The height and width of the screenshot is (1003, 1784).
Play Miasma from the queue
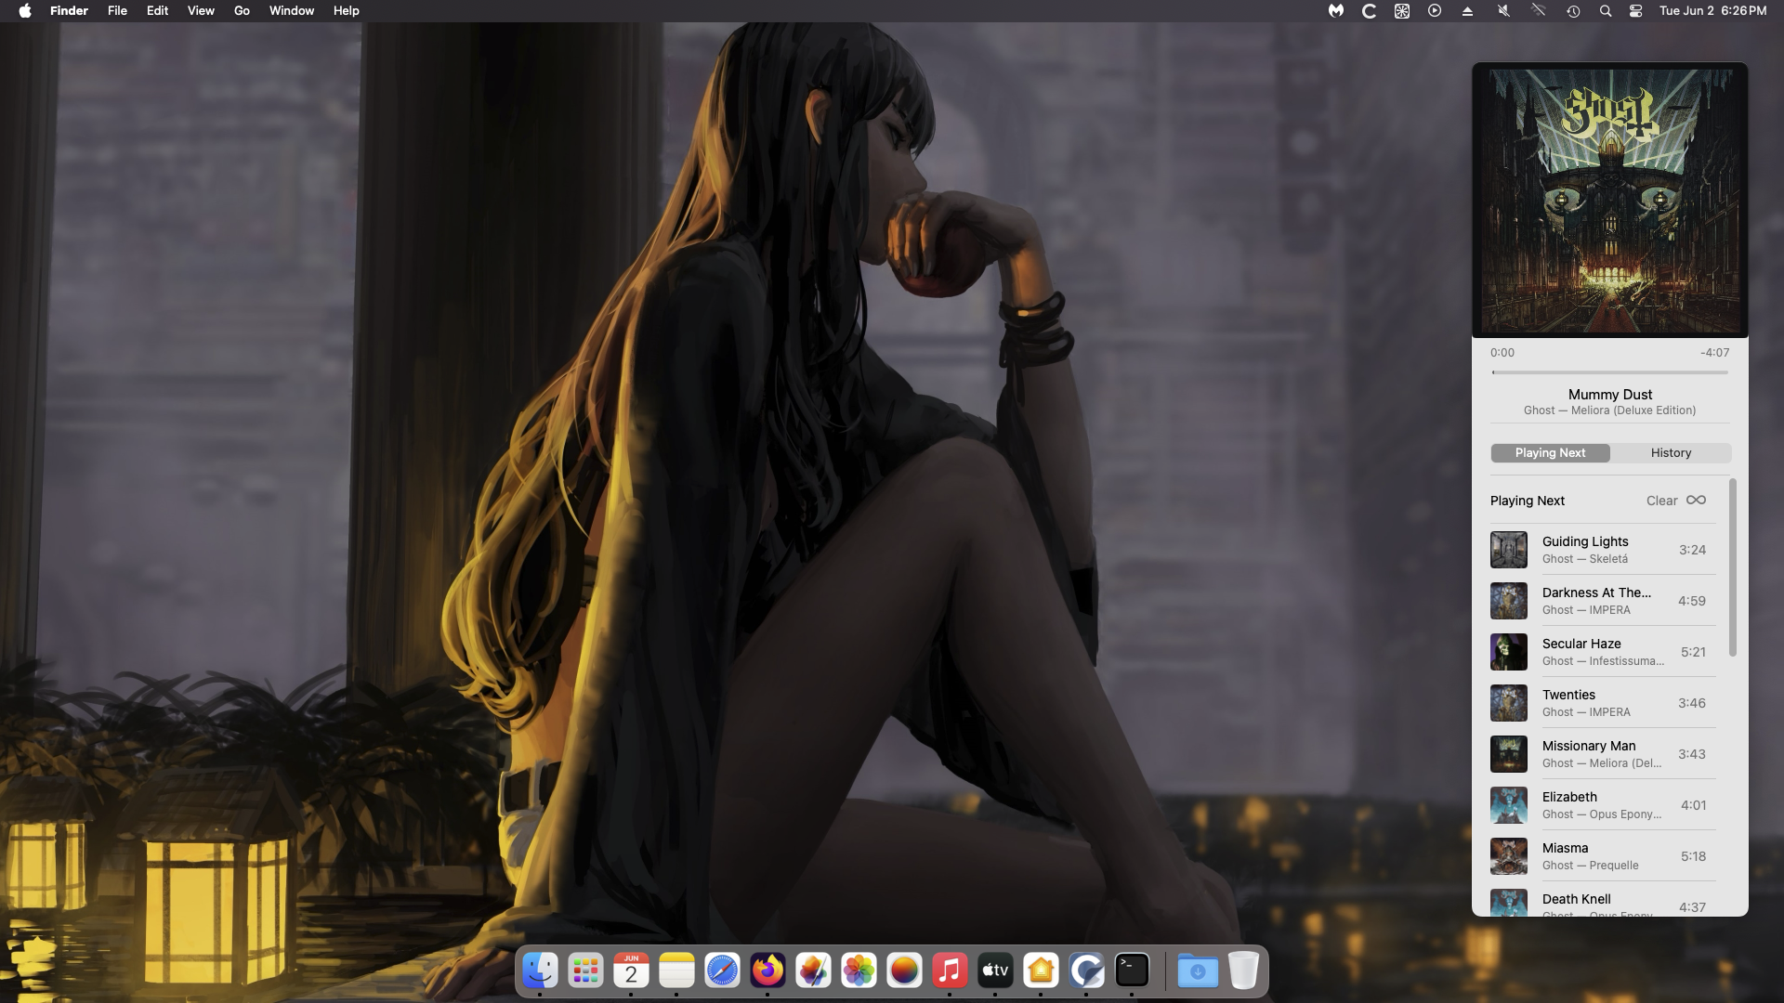pyautogui.click(x=1603, y=856)
